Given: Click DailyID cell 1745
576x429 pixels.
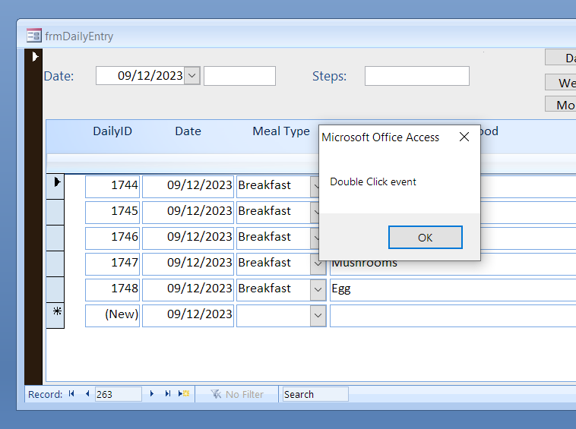Looking at the screenshot, I should pyautogui.click(x=112, y=213).
